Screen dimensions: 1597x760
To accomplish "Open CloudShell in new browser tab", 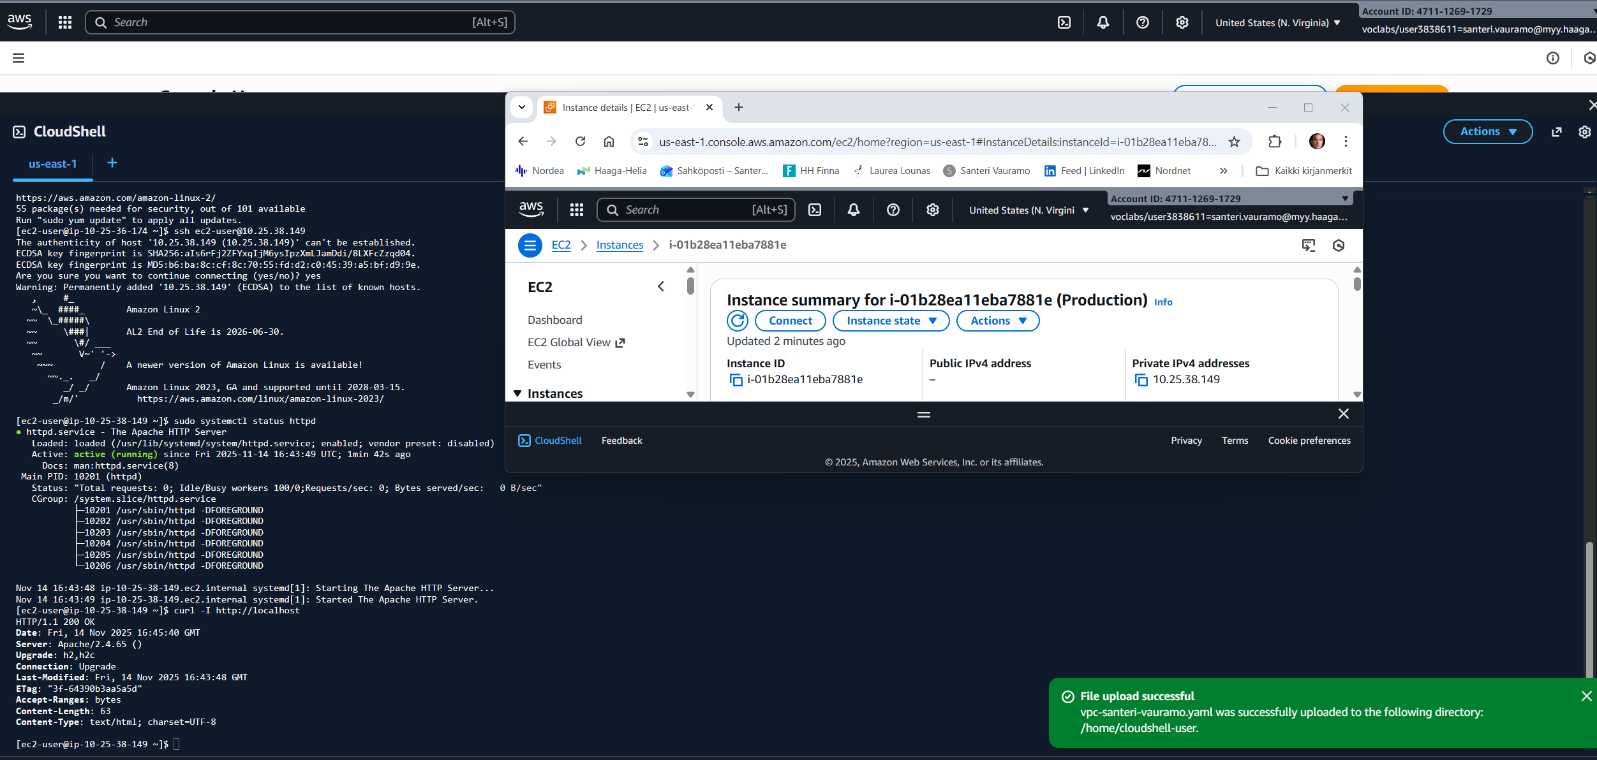I will coord(1557,131).
